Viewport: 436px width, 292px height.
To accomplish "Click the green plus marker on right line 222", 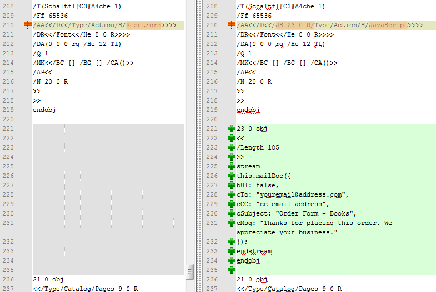I will tap(232, 138).
